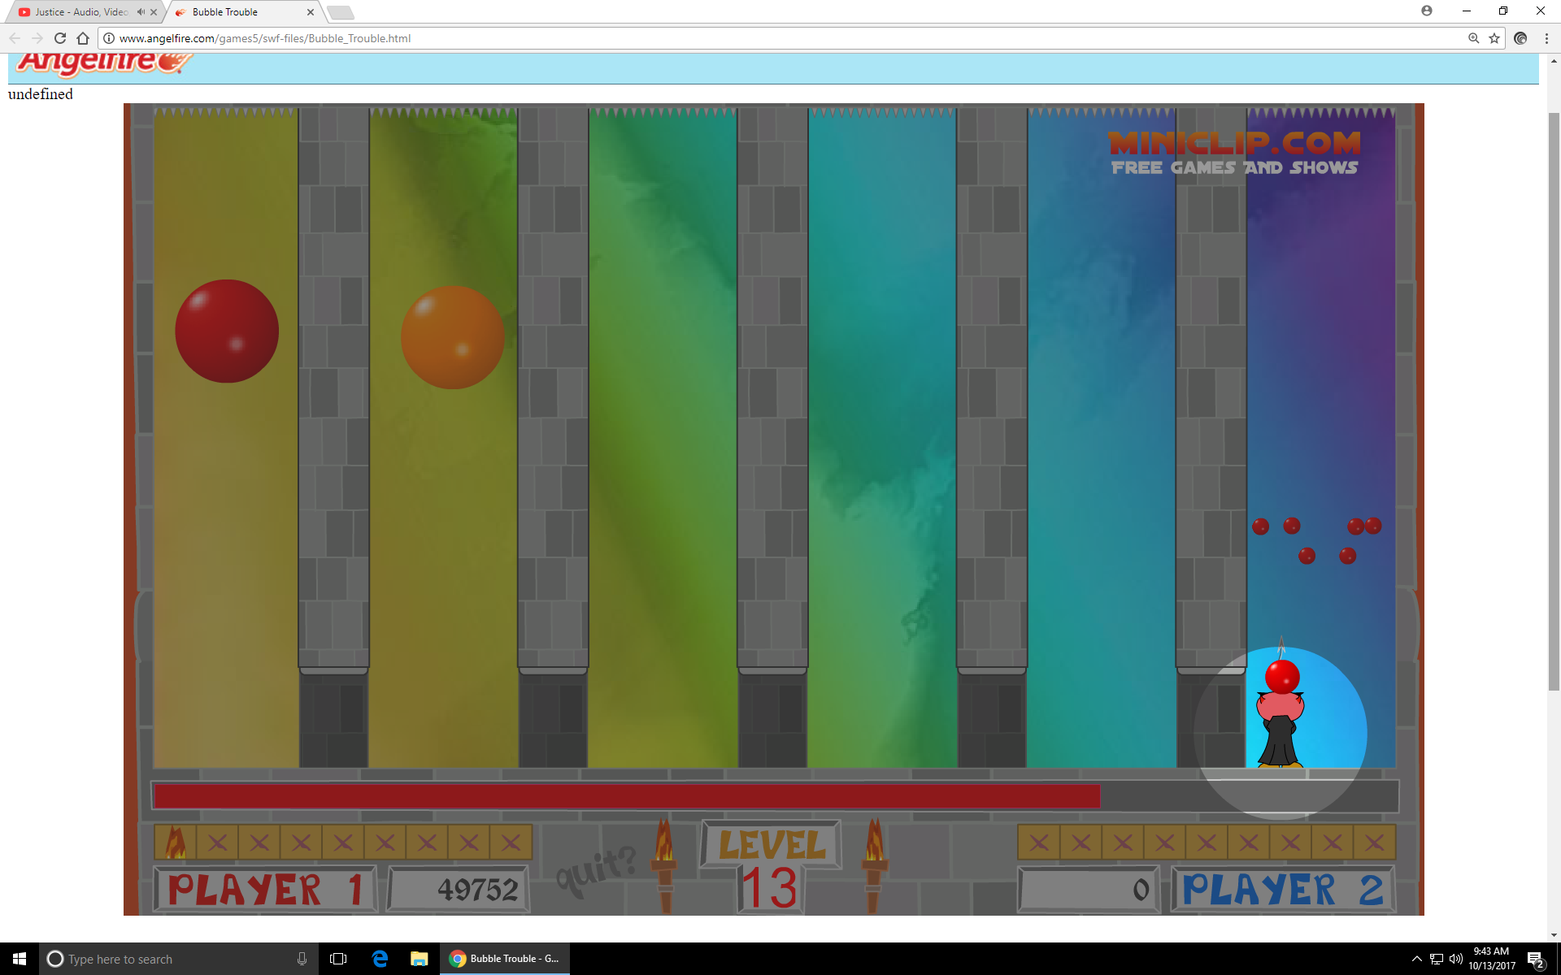Screen dimensions: 1561x975
Task: Open File Explorer from the taskbar
Action: 419,959
